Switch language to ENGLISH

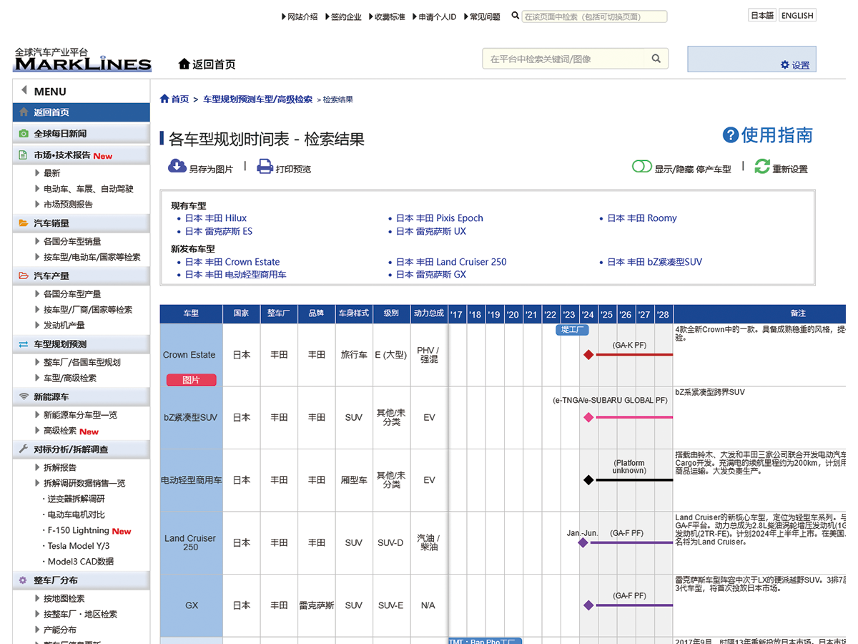point(797,15)
